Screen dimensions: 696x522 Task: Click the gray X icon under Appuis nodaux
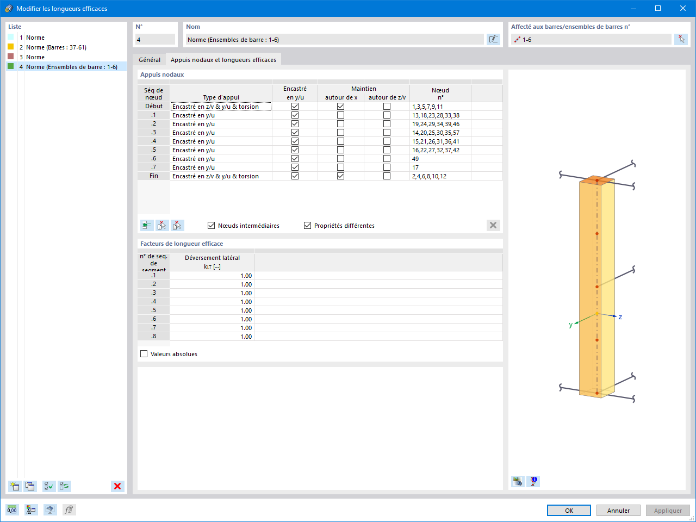click(x=493, y=225)
